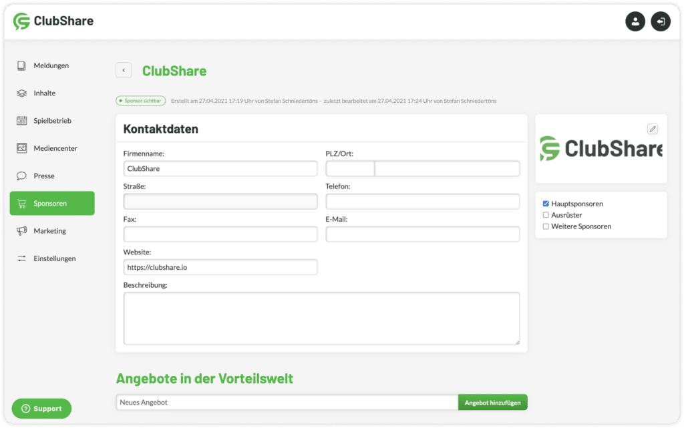Click the PLZ postal code field

[350, 169]
